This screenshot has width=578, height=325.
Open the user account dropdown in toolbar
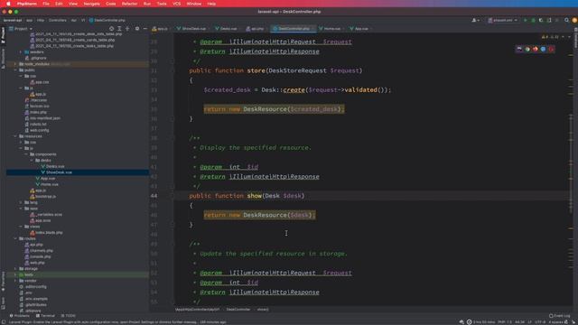[476, 20]
